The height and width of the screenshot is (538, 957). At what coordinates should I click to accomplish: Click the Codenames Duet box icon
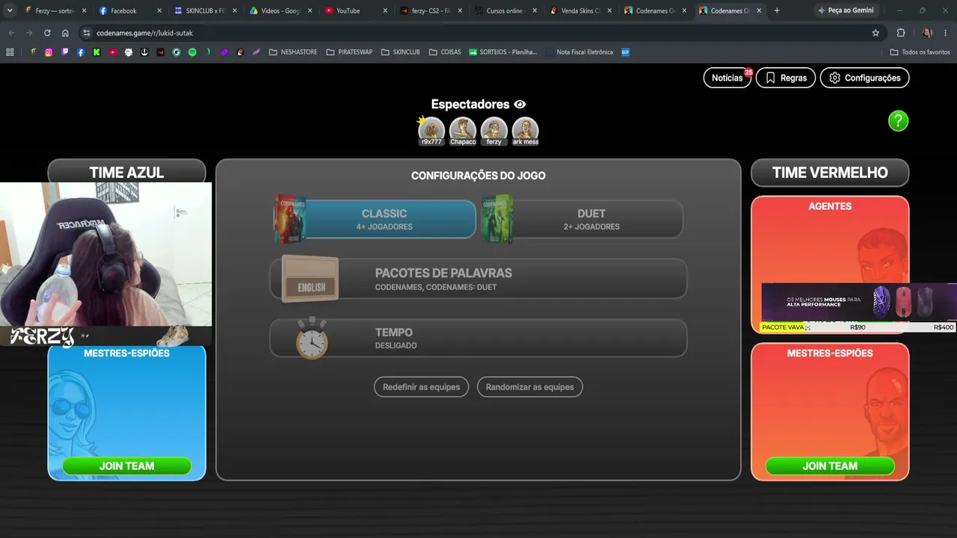point(497,219)
